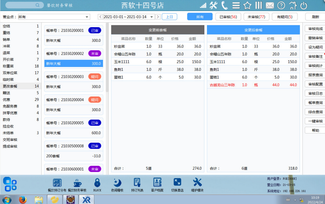Select the 有疑问(5) filter tab
Image resolution: width=325 pixels, height=204 pixels.
point(285,17)
